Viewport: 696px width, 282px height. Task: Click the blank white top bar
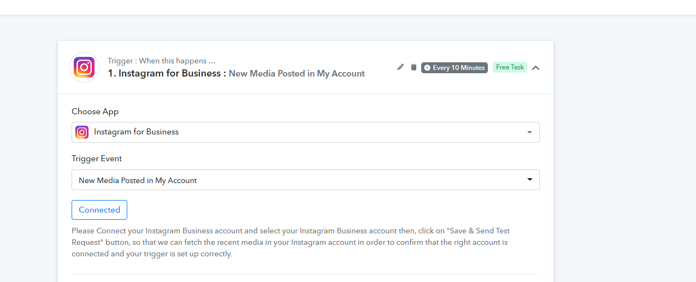click(348, 7)
